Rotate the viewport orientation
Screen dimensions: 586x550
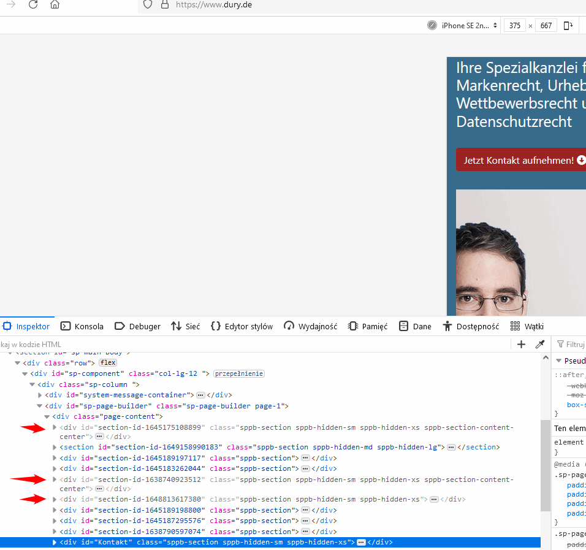[x=568, y=26]
